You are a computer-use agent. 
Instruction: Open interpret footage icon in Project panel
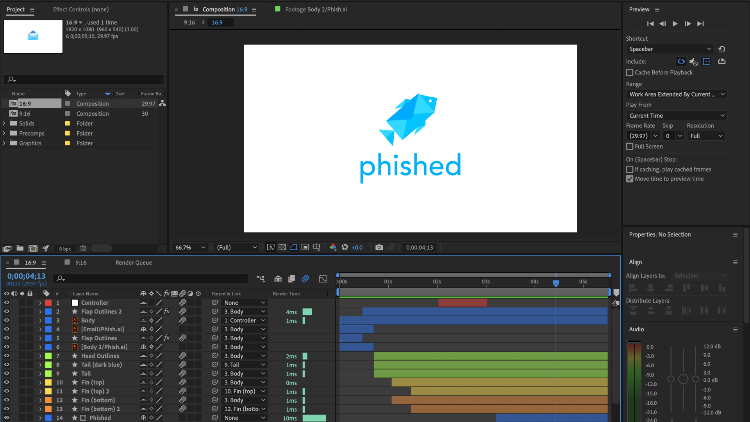point(7,249)
